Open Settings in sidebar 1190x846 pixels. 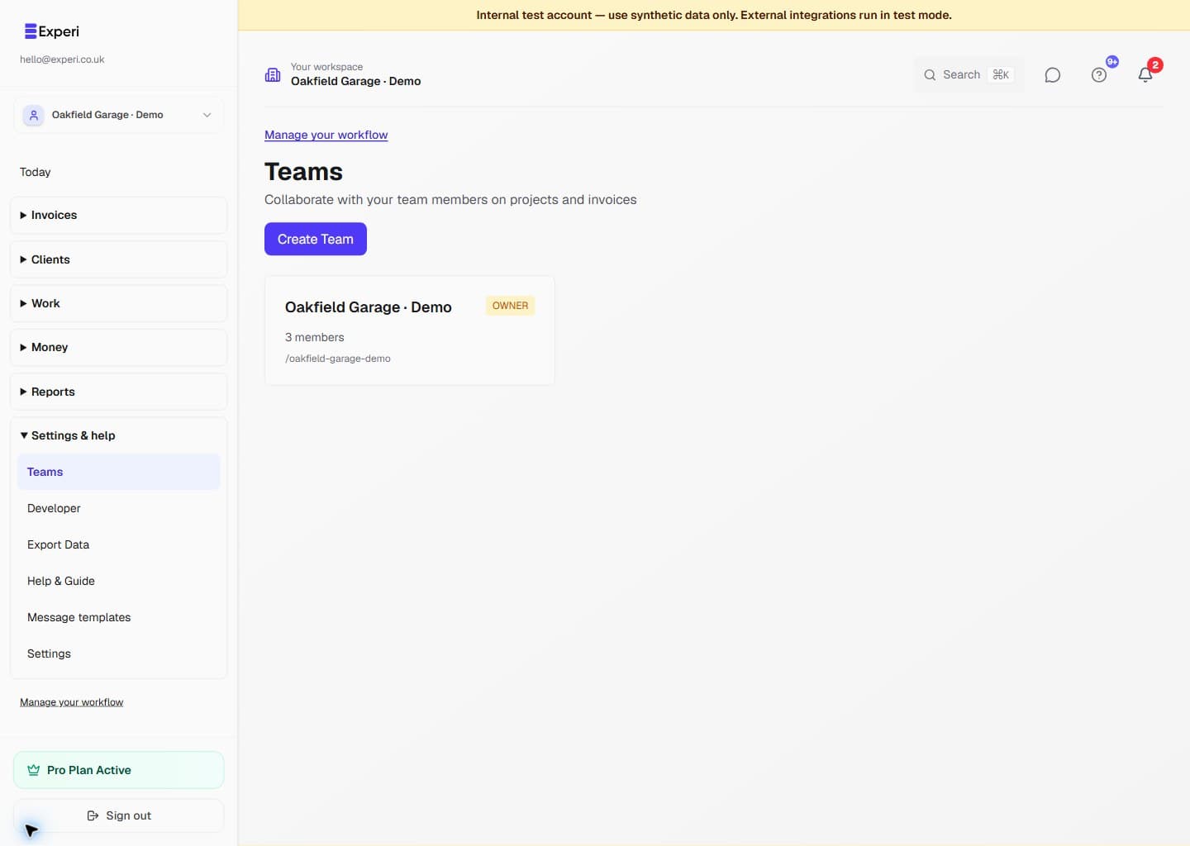point(118,654)
